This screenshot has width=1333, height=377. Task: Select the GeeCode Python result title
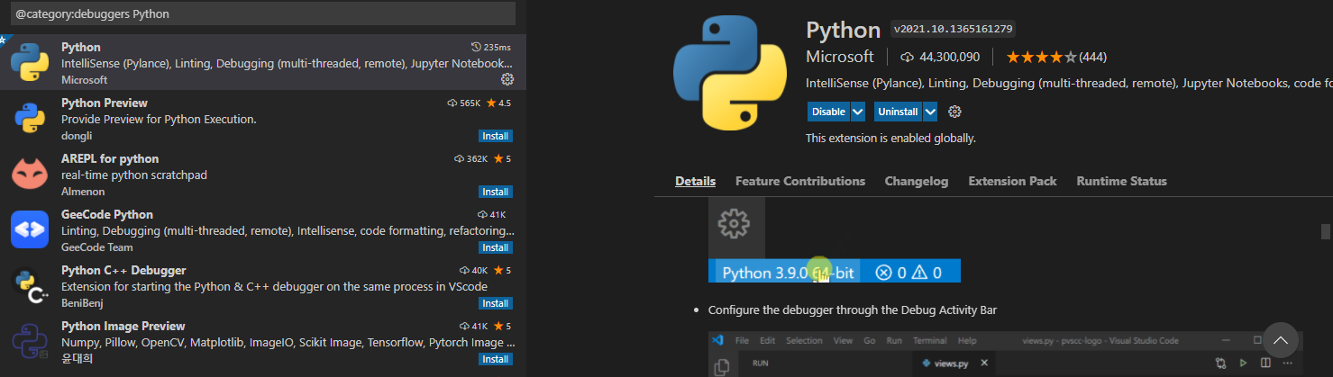tap(107, 214)
